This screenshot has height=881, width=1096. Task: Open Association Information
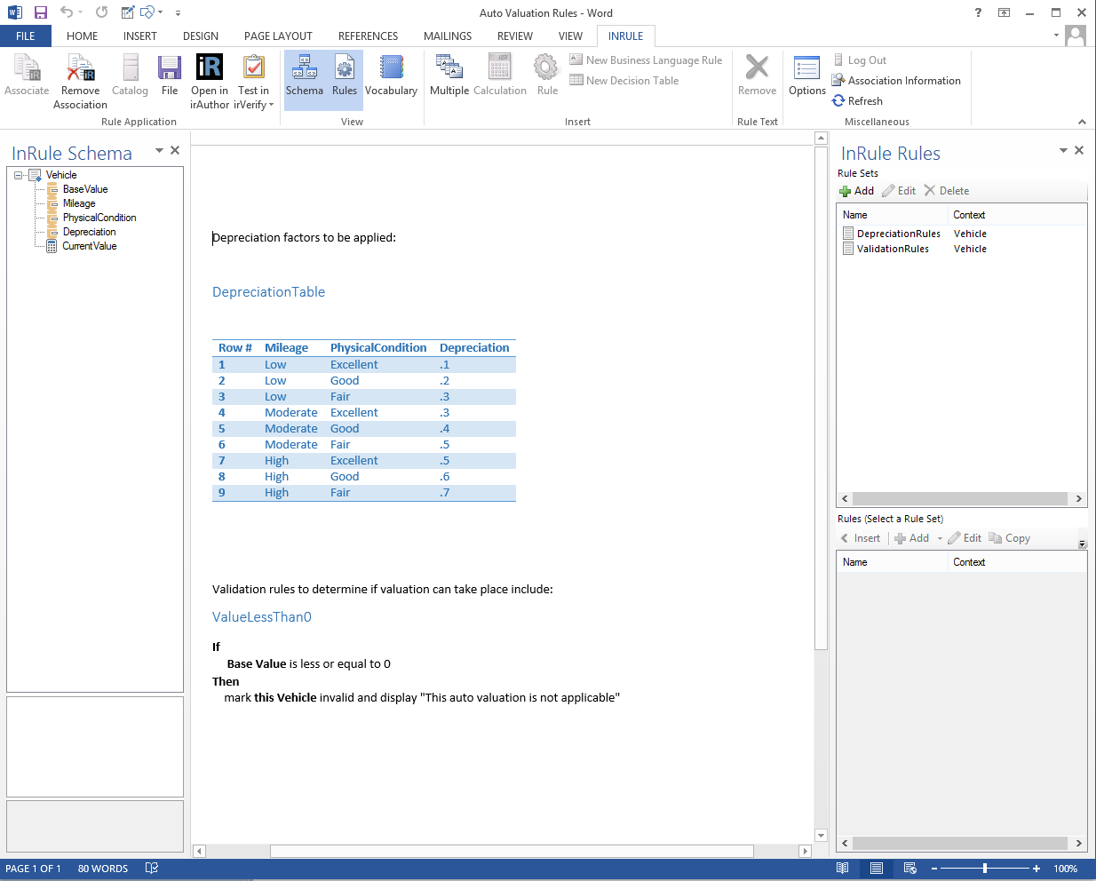(x=897, y=81)
